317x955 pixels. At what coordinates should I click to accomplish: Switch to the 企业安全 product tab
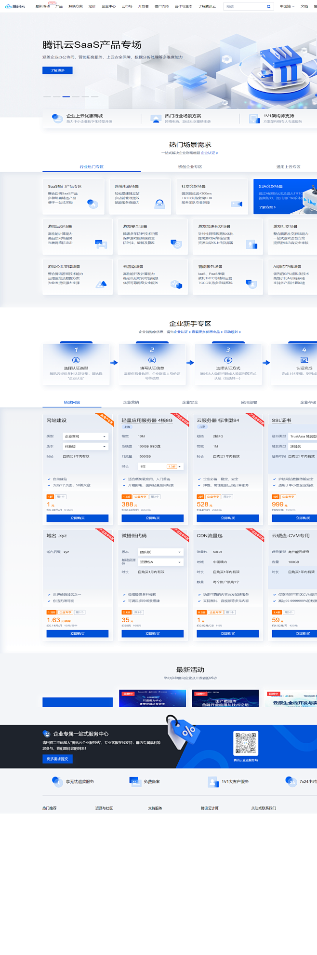click(190, 402)
